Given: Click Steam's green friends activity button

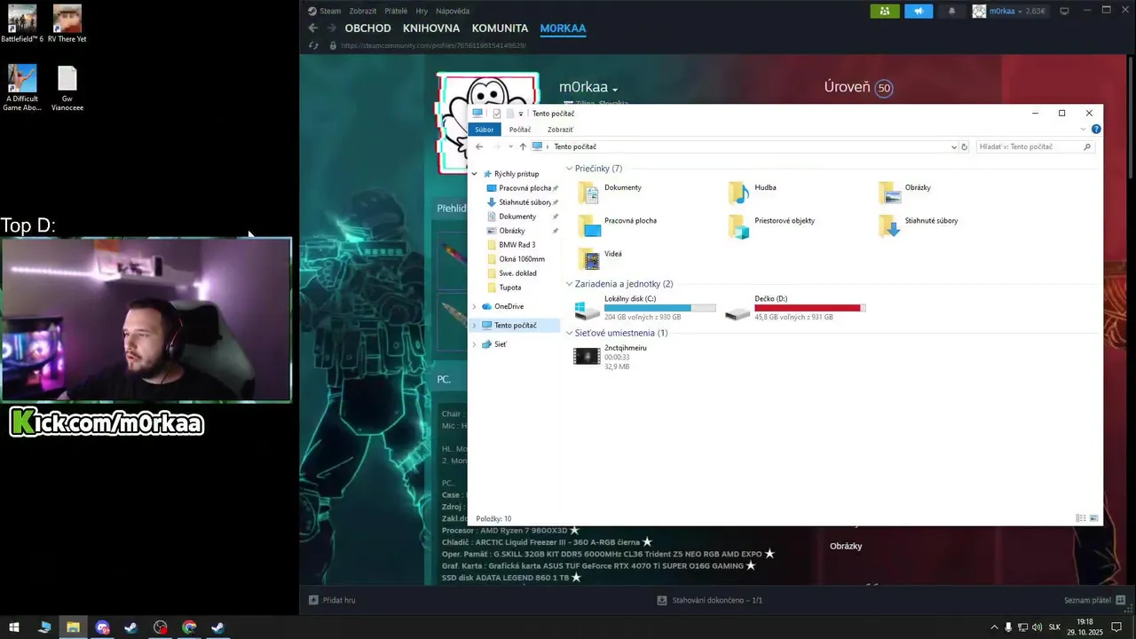Looking at the screenshot, I should point(885,11).
